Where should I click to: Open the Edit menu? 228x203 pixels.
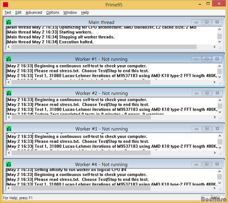(18, 13)
